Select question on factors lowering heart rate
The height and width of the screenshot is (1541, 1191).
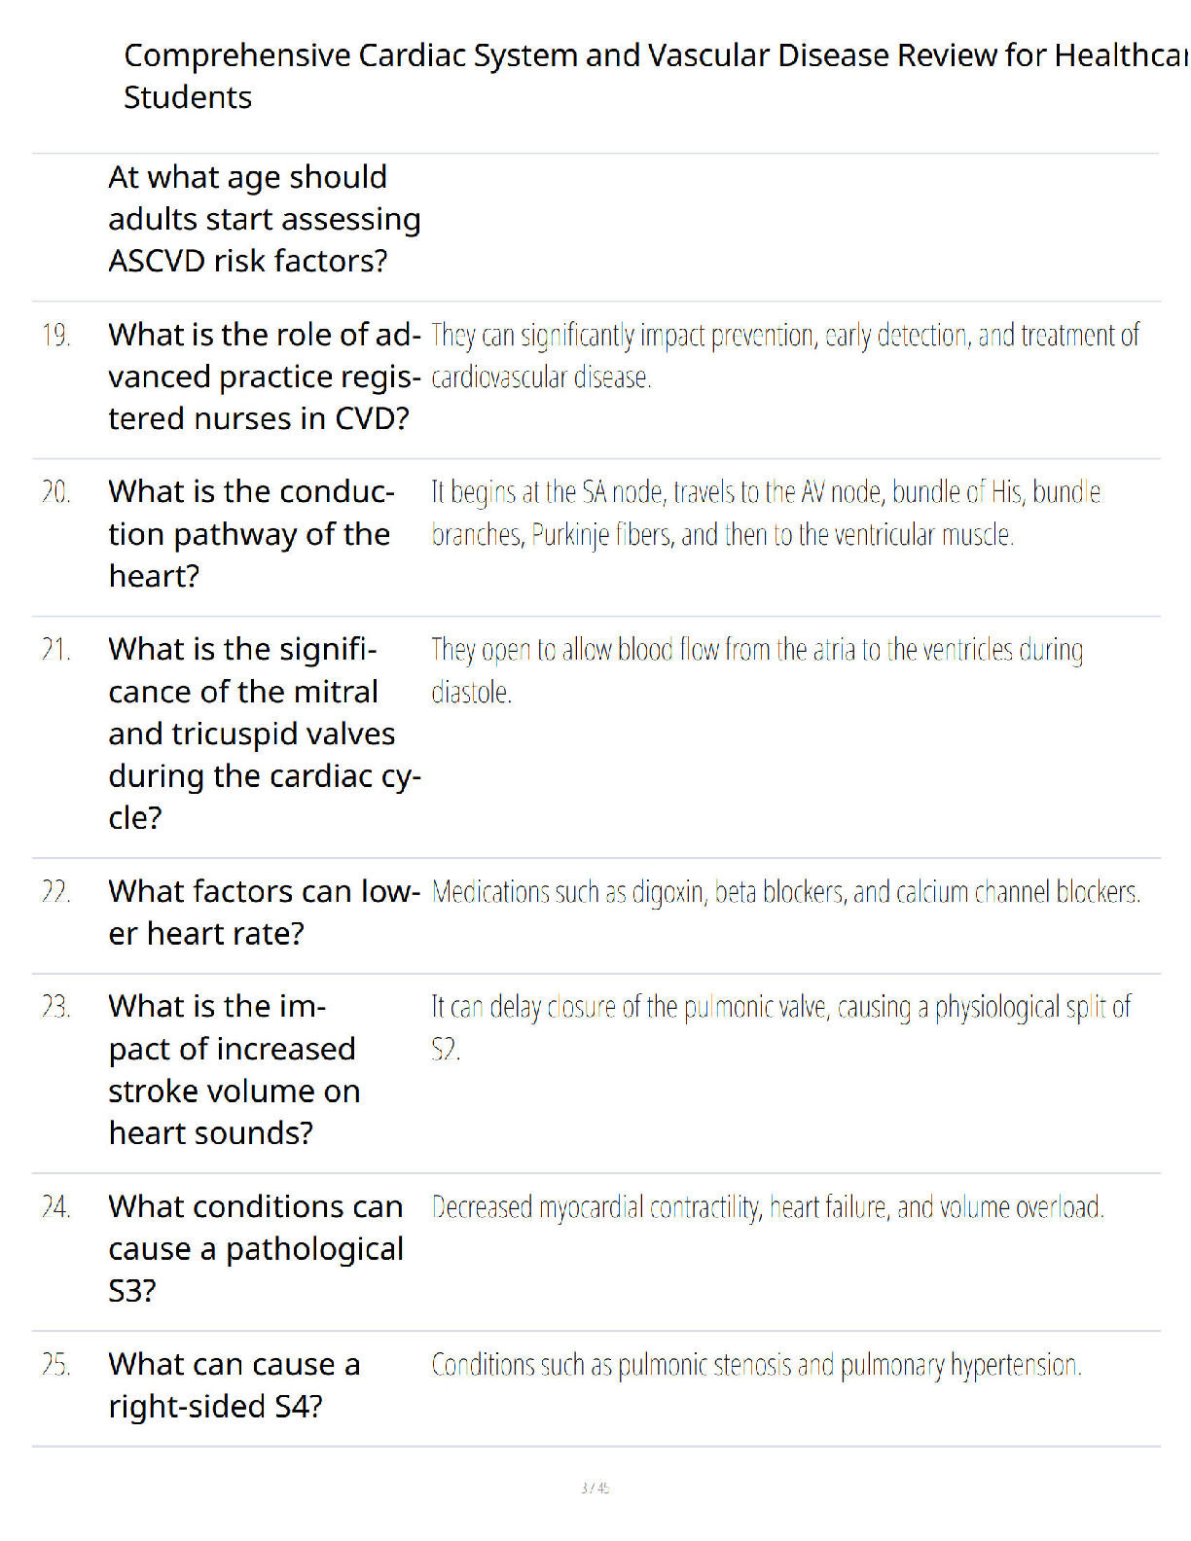point(265,913)
